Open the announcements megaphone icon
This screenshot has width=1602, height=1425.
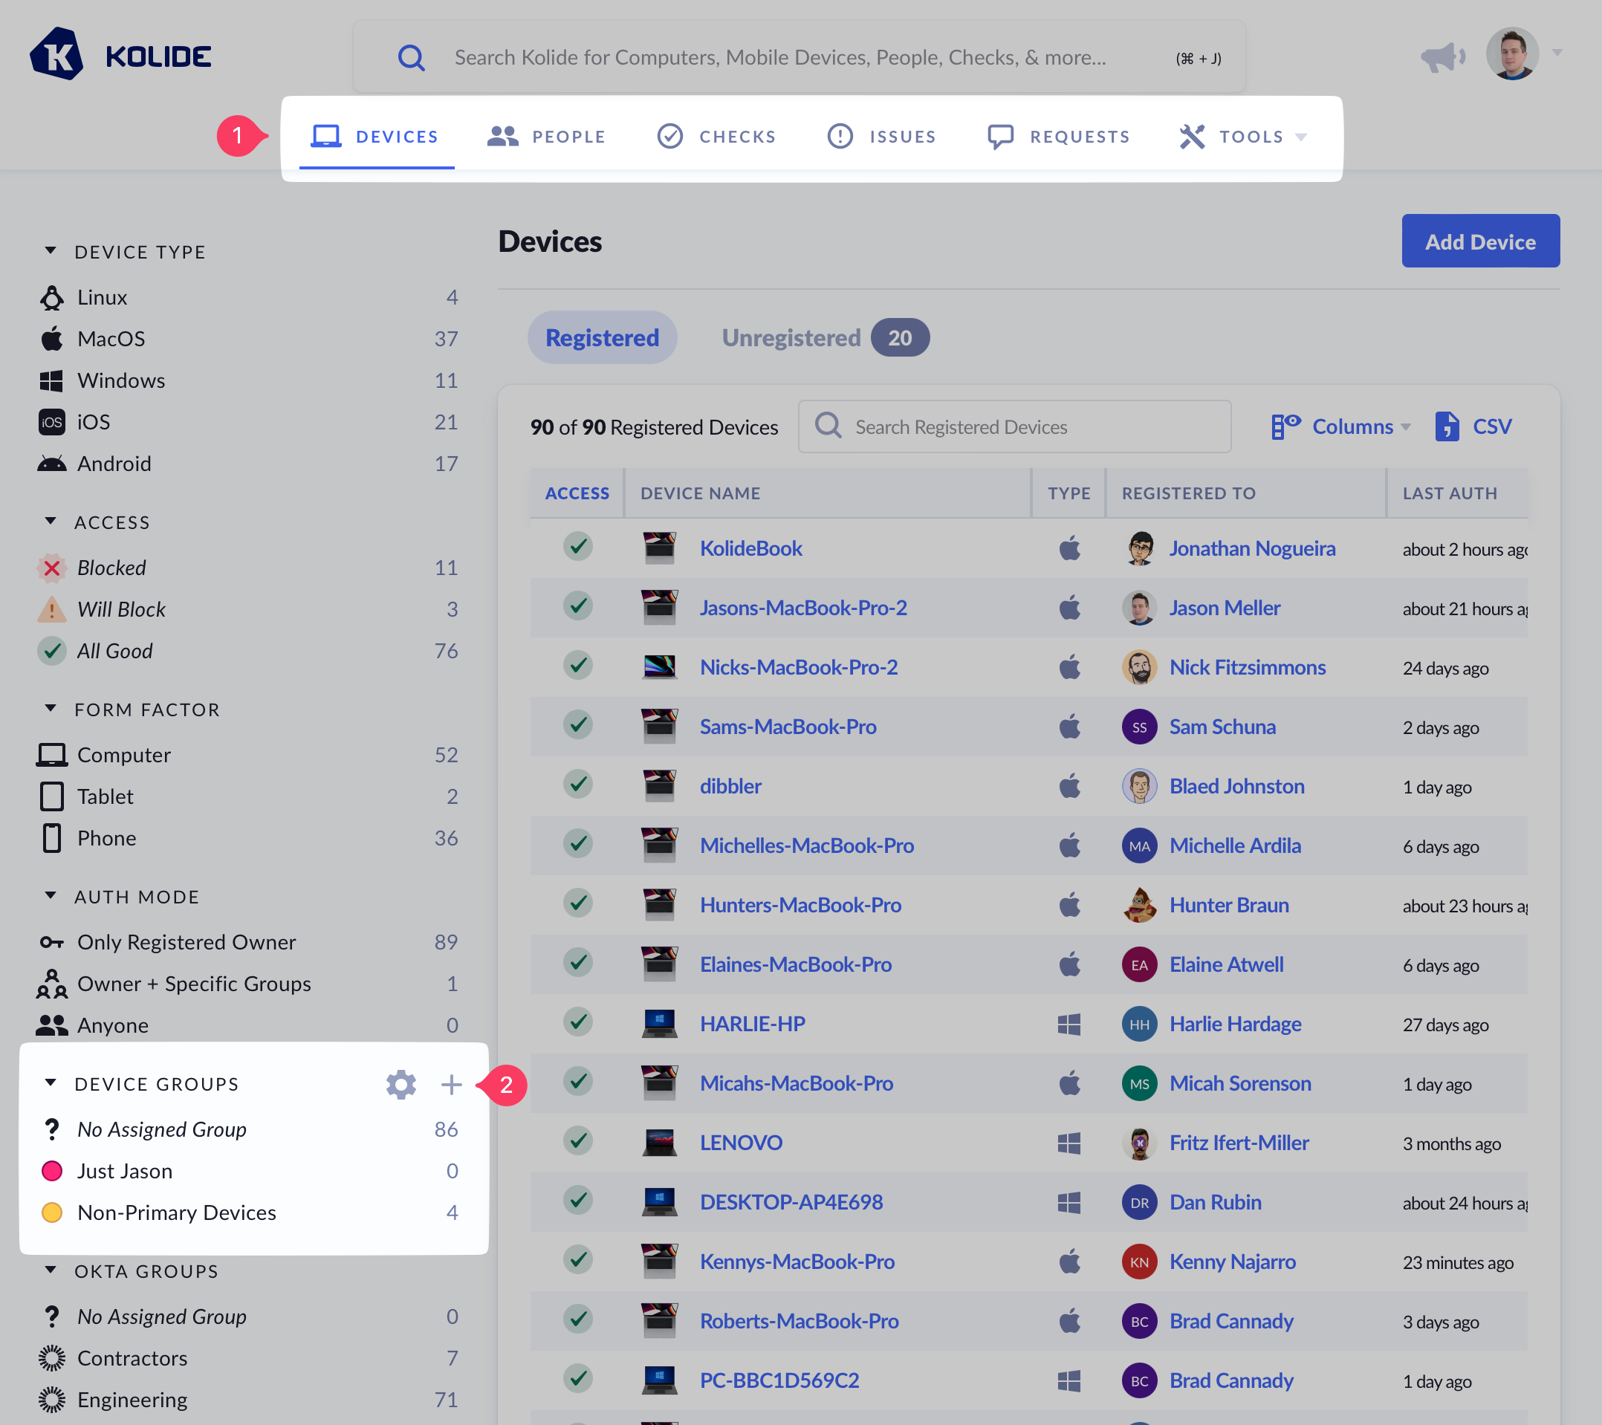click(1442, 56)
